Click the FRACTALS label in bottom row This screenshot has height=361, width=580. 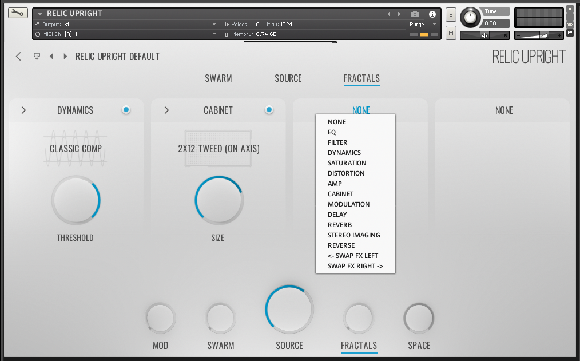tap(359, 345)
